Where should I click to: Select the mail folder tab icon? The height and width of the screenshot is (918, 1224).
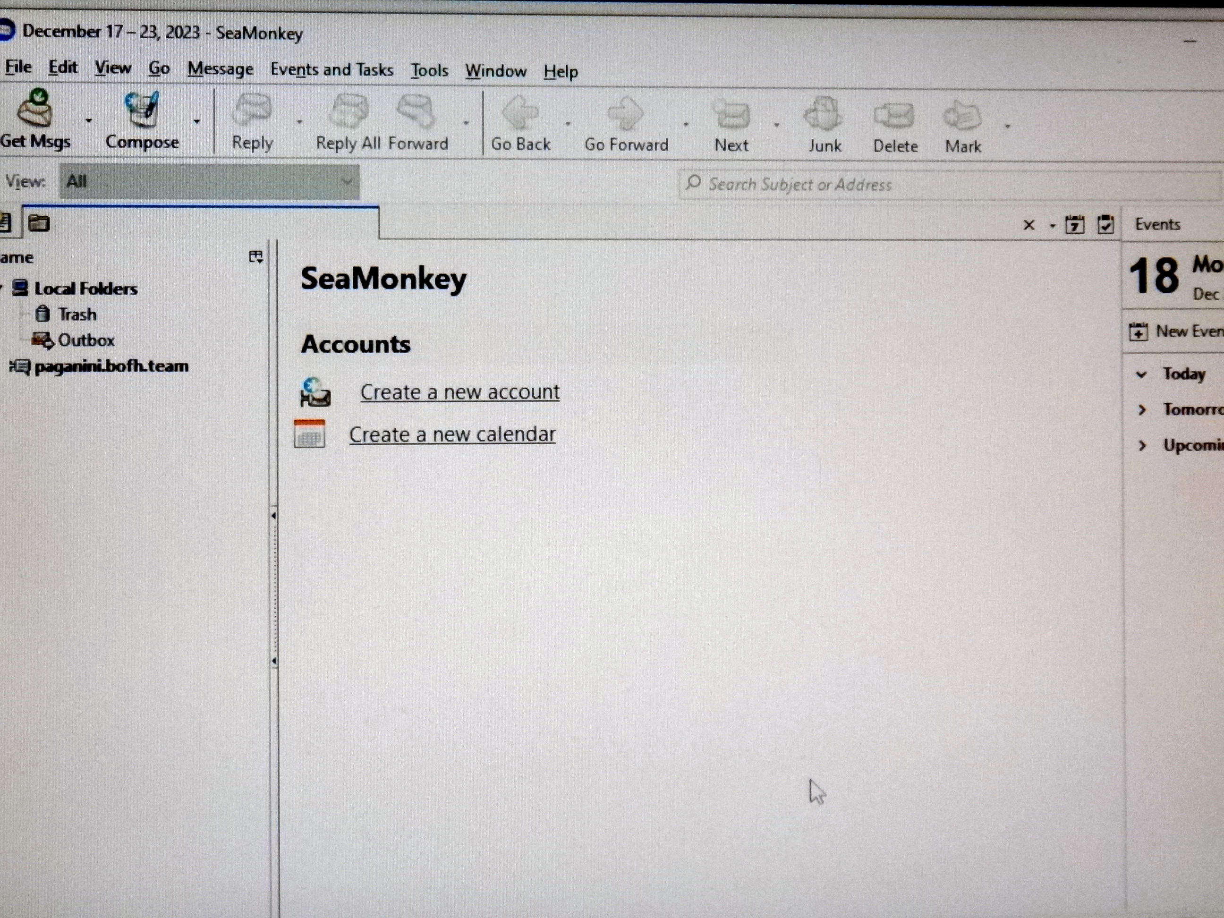(39, 223)
